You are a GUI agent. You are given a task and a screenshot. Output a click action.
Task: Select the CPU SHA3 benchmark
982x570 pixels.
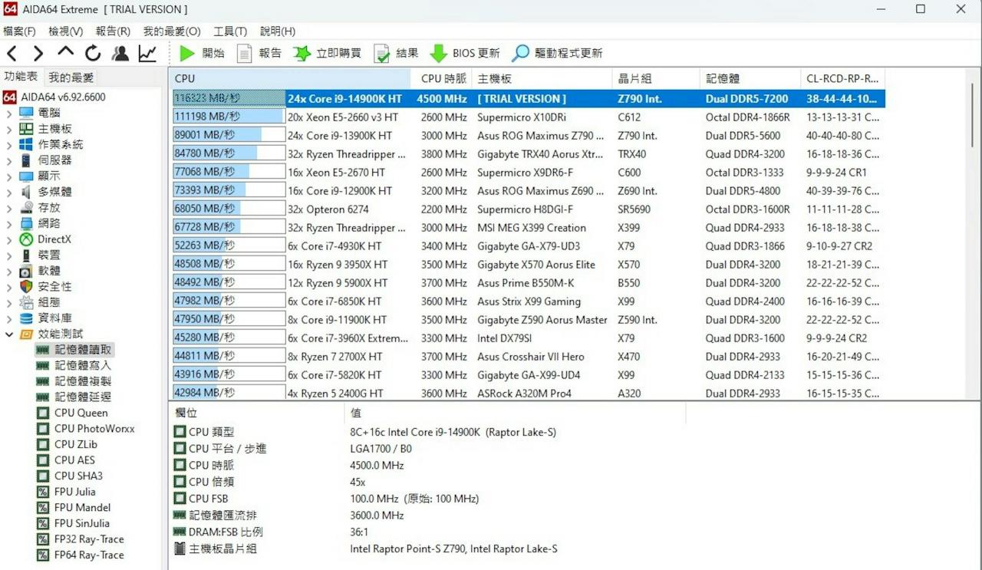pyautogui.click(x=70, y=476)
